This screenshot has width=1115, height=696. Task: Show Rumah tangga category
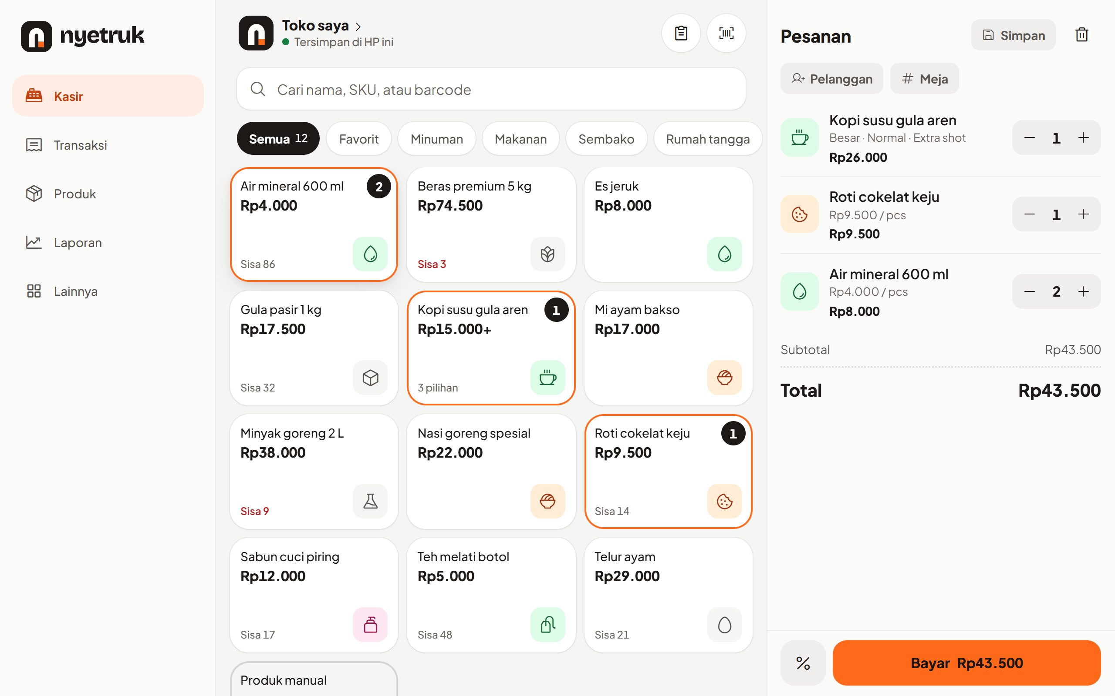coord(707,139)
